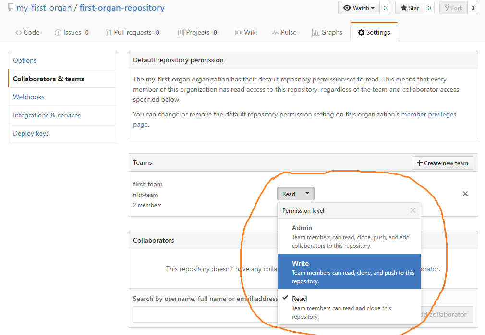Click the Add collaborator button
The width and height of the screenshot is (485, 335).
point(447,314)
